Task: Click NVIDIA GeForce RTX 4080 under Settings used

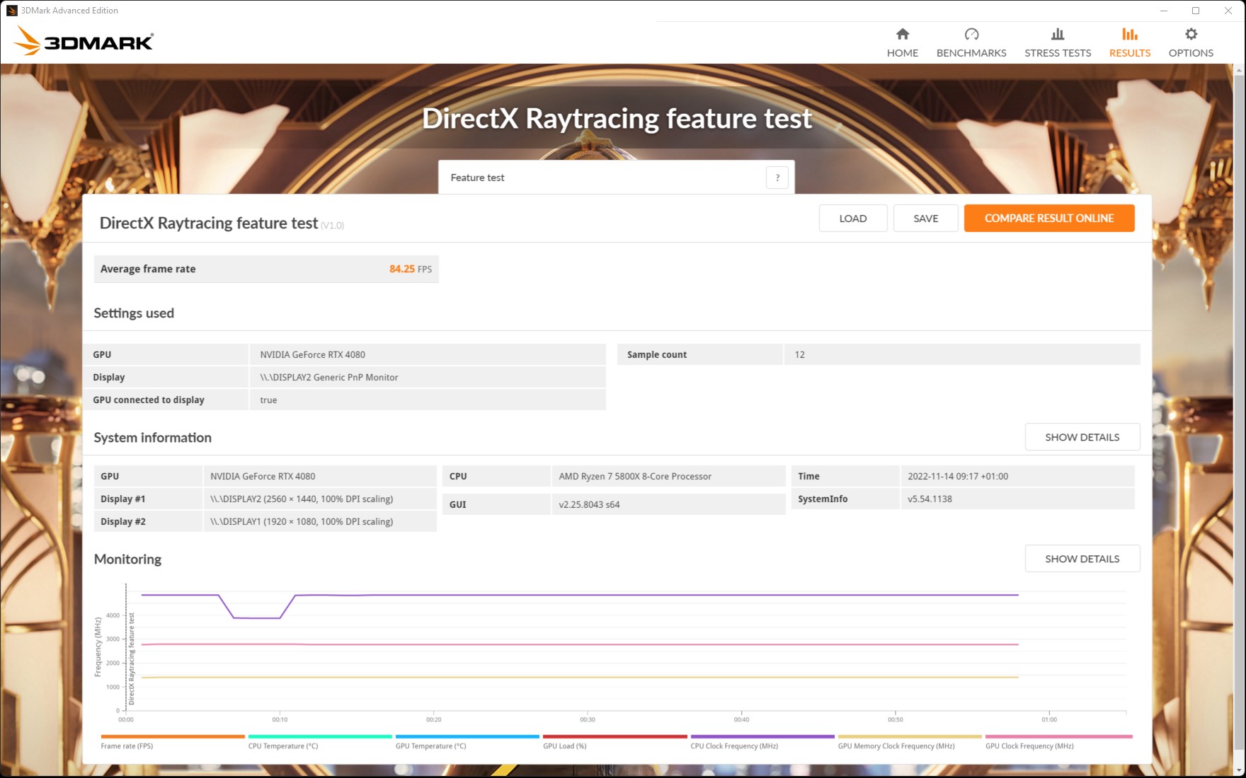Action: click(312, 354)
